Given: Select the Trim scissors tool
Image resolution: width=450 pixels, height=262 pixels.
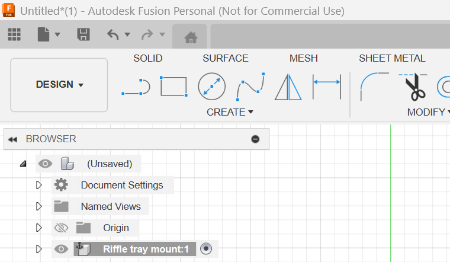Looking at the screenshot, I should (414, 87).
